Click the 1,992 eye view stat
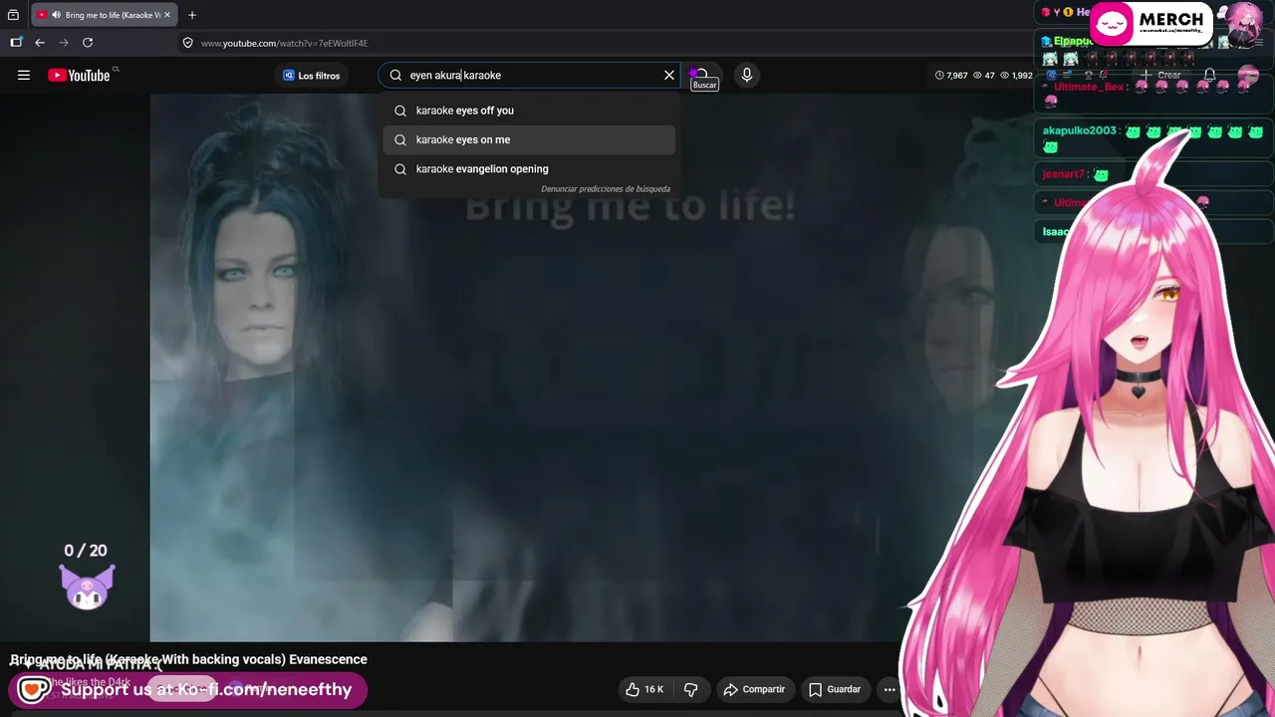This screenshot has height=717, width=1275. (1016, 76)
